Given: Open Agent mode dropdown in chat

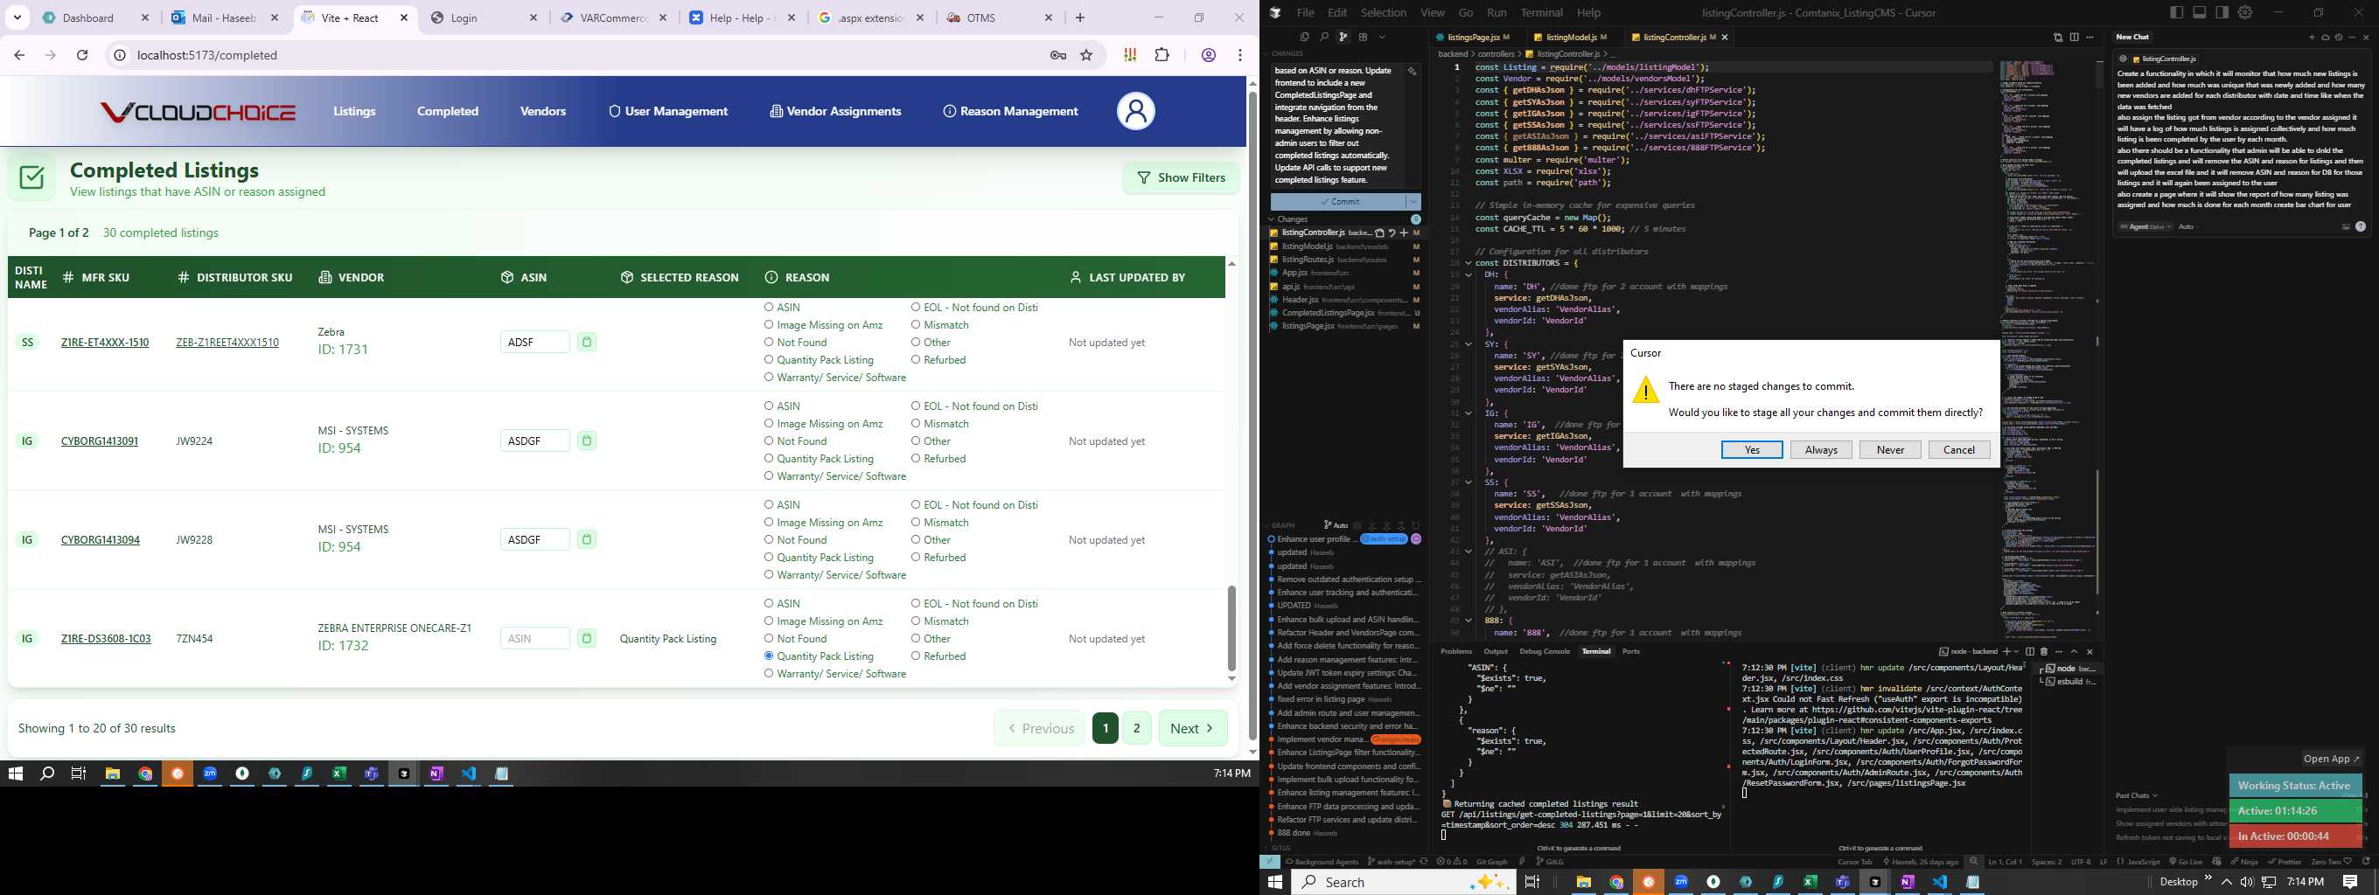Looking at the screenshot, I should click(x=2146, y=227).
